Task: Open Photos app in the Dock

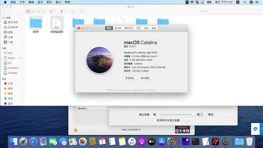Action: 82,142
